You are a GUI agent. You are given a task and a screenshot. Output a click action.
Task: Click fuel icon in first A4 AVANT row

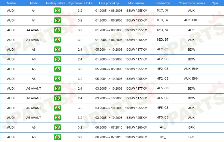(x=57, y=30)
